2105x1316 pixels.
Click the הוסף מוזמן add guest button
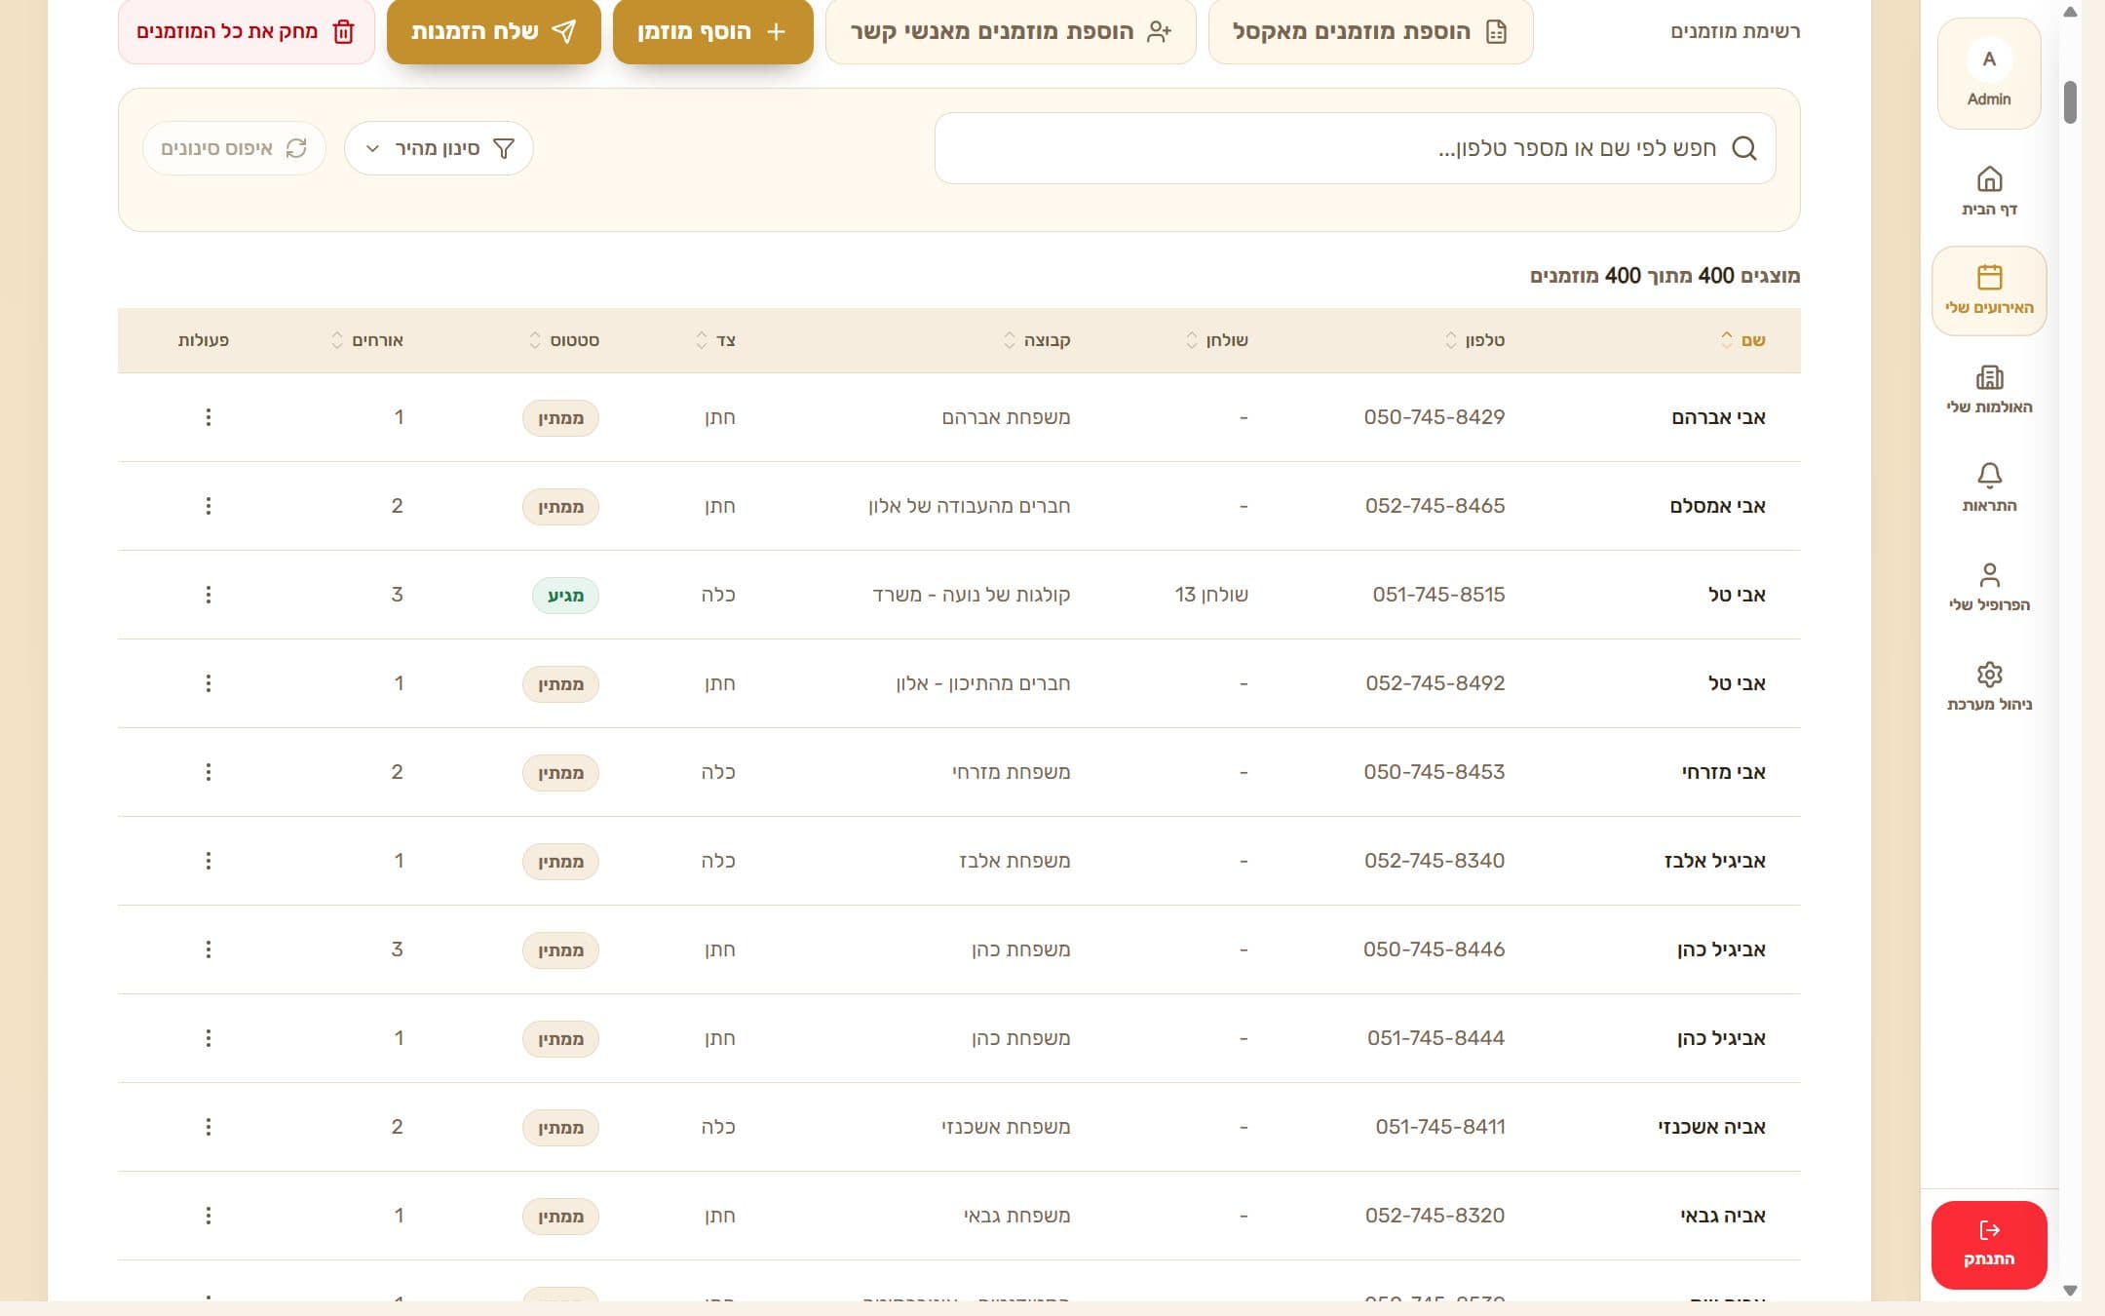click(x=712, y=31)
